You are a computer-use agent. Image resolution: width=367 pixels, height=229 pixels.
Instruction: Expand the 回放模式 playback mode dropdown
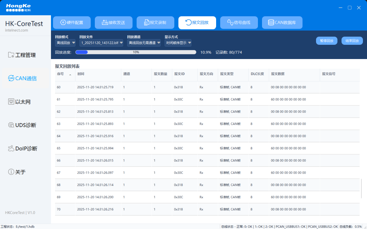coord(65,43)
